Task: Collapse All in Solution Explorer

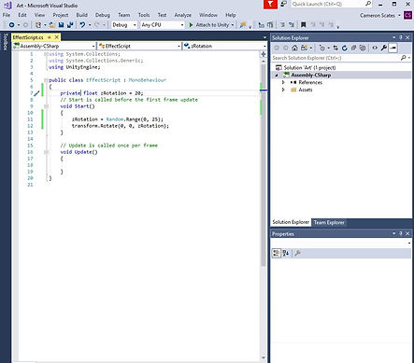Action: [x=353, y=48]
